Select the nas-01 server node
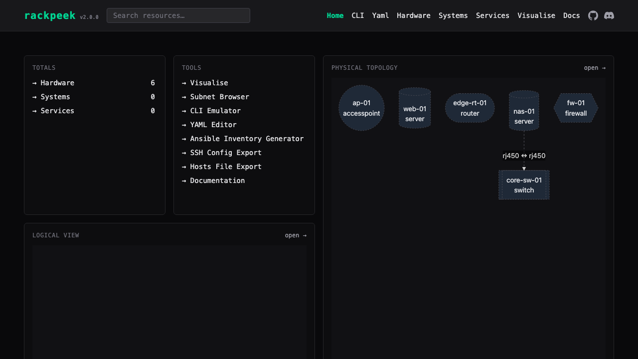 524,111
